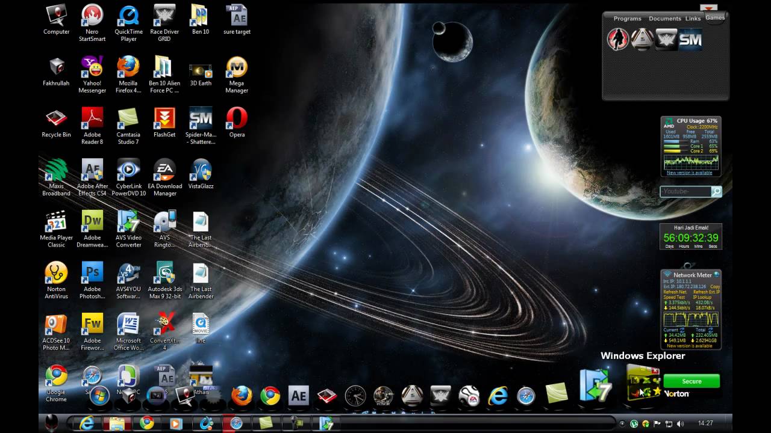Switch to the Programs tab in launcher gadget
This screenshot has height=433, width=771.
(627, 19)
